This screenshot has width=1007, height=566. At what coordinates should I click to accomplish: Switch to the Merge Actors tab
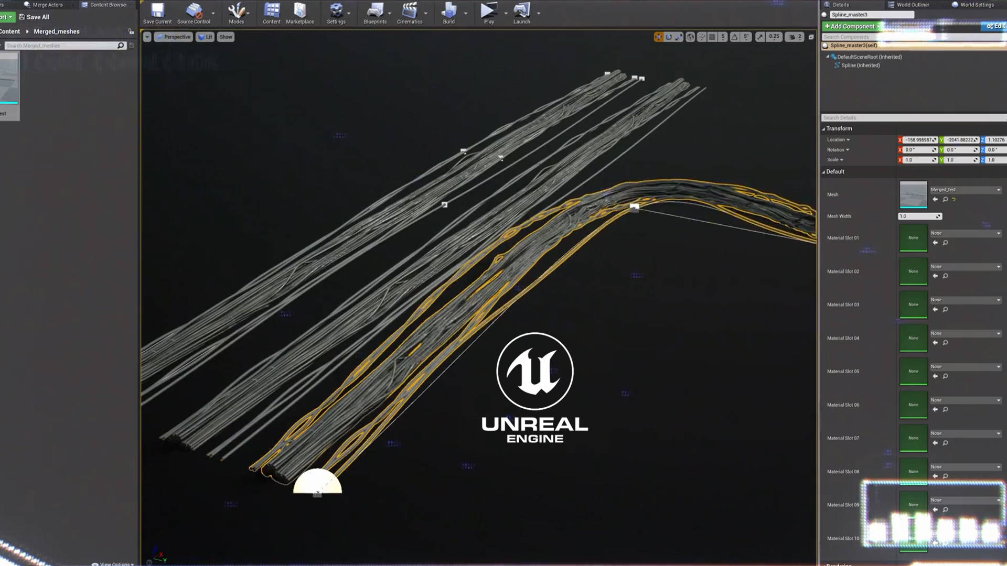point(43,5)
